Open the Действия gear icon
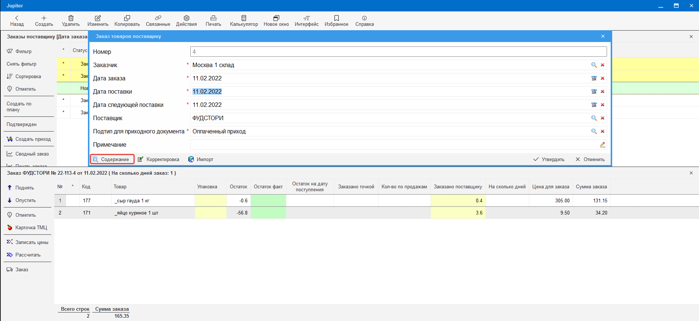This screenshot has width=699, height=321. [187, 18]
